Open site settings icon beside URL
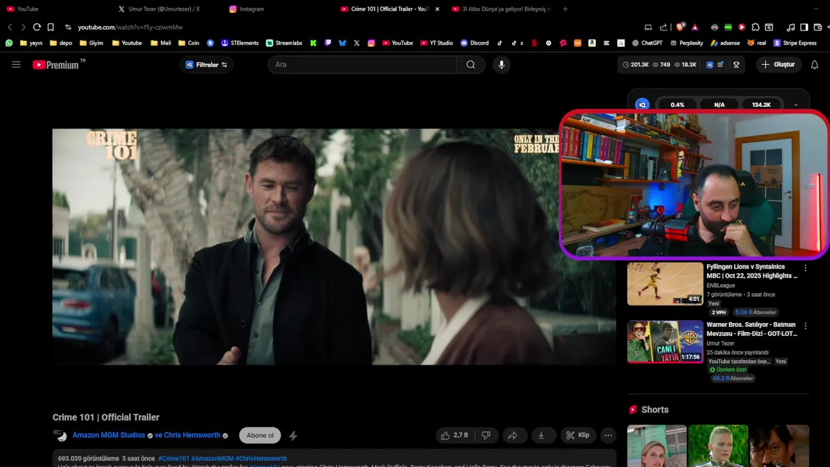Screen dimensions: 830x467 point(68,27)
